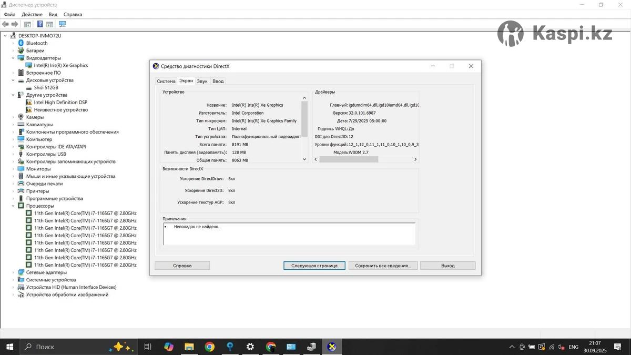Click the Bluetooth category icon
Image resolution: width=631 pixels, height=355 pixels.
pos(21,43)
